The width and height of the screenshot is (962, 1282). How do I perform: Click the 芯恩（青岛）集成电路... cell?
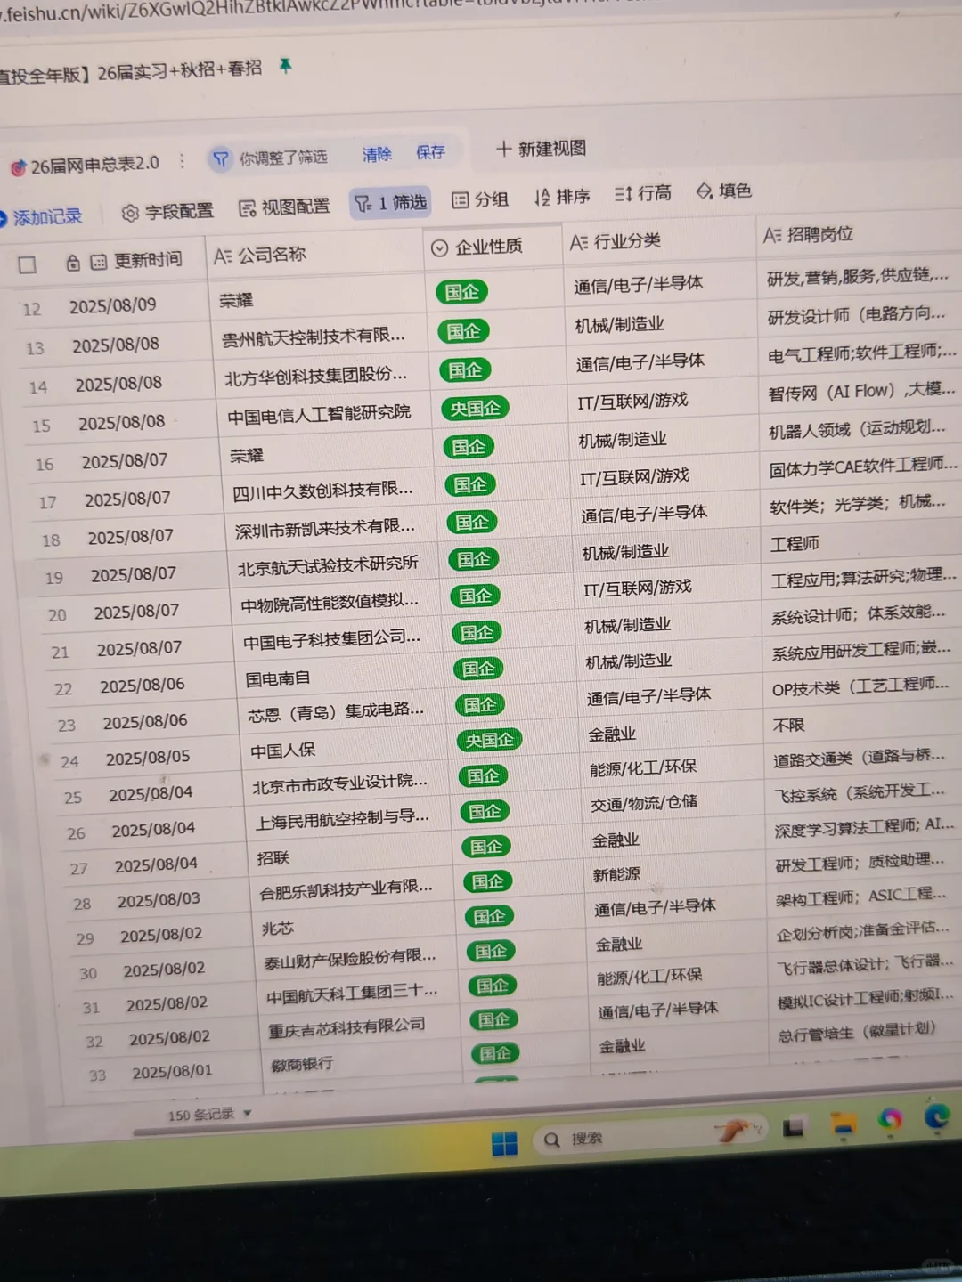click(336, 712)
